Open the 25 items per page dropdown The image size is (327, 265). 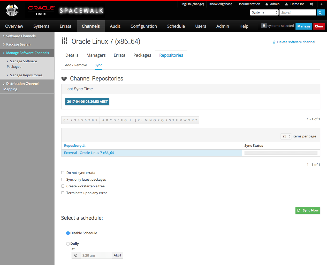[286, 136]
